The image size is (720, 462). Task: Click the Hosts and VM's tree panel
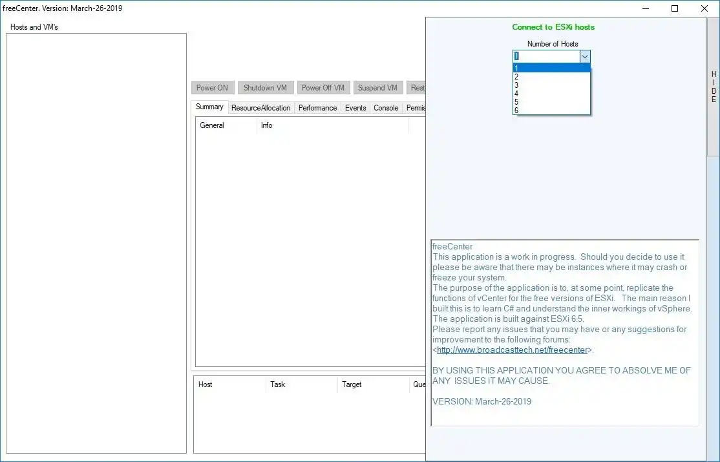coord(96,243)
